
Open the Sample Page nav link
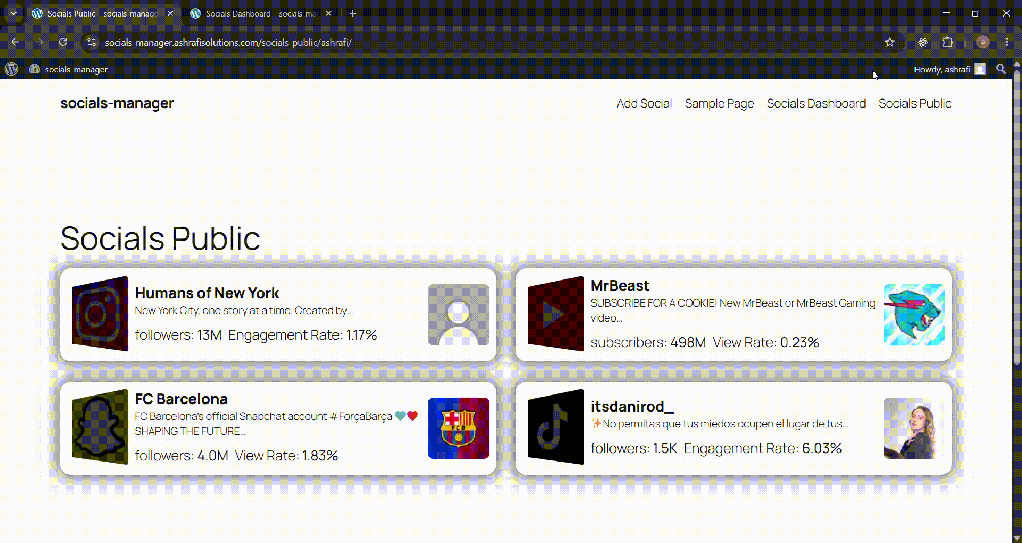pyautogui.click(x=719, y=103)
